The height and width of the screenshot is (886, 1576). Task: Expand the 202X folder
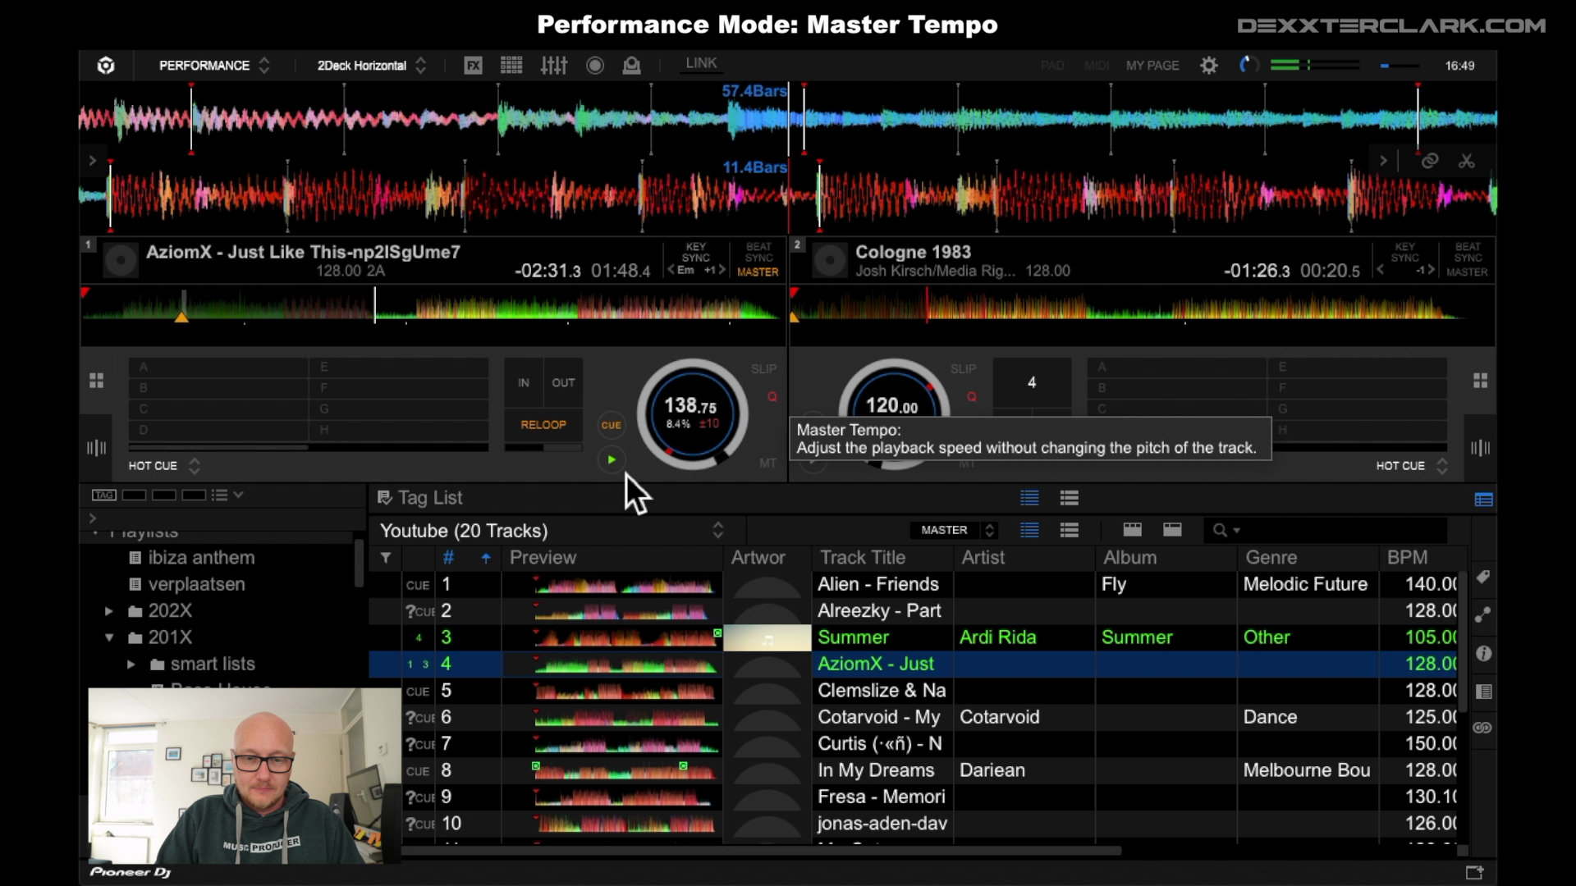click(x=109, y=611)
